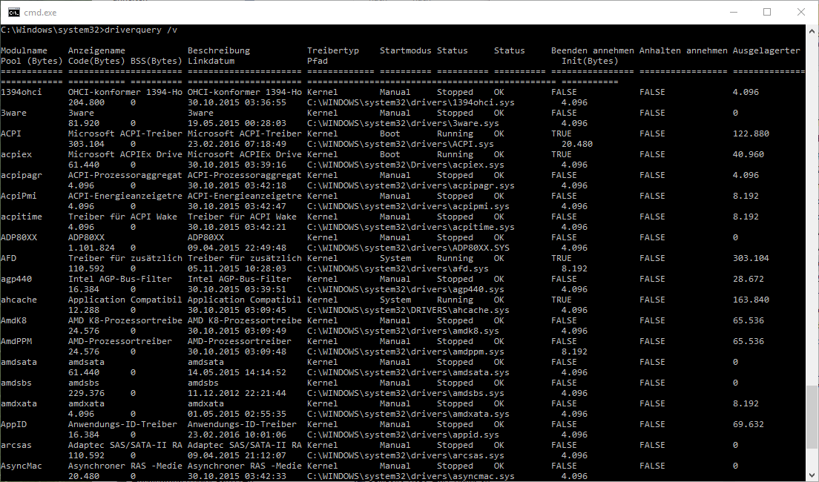Select the Treibertyp column header
The image size is (819, 482).
(332, 50)
